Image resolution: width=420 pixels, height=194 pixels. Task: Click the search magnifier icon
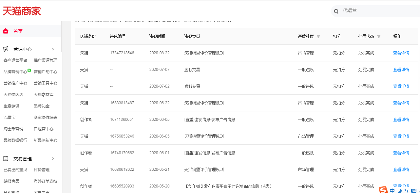point(336,11)
